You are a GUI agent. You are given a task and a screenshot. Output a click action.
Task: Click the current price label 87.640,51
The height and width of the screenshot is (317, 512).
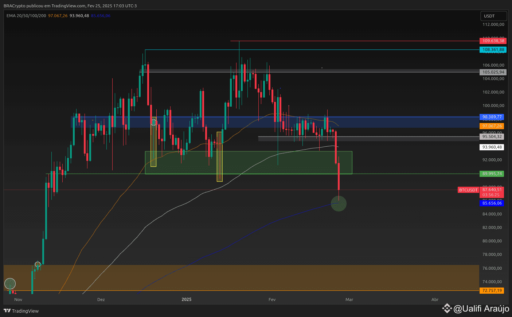pos(492,190)
